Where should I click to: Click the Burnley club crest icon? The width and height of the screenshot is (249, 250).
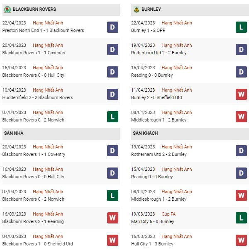pyautogui.click(x=136, y=10)
